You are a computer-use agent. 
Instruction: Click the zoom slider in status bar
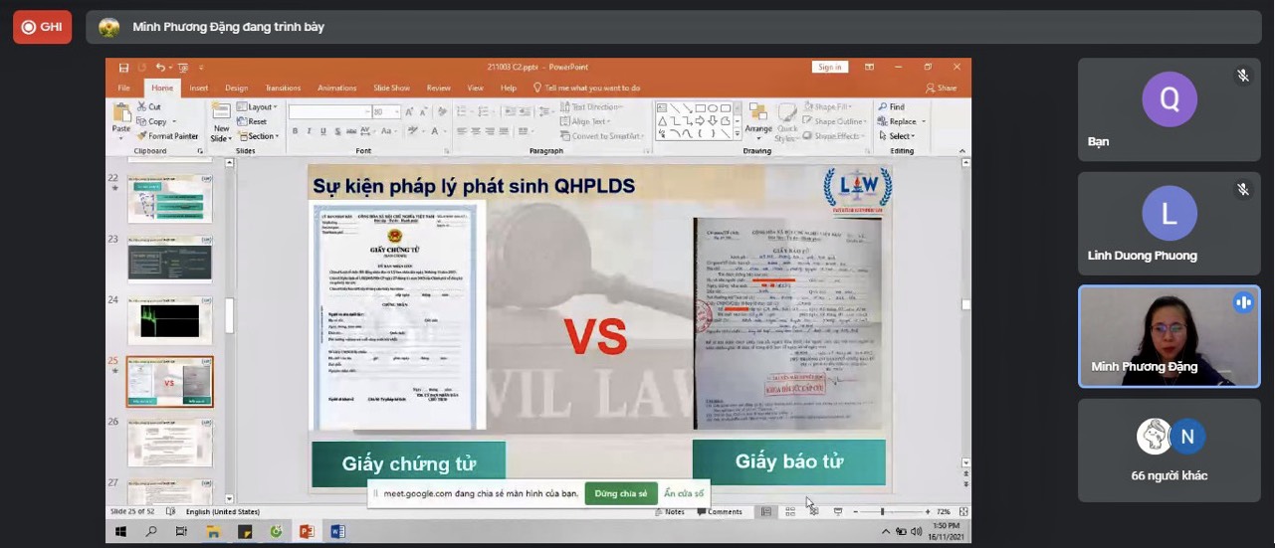[882, 512]
